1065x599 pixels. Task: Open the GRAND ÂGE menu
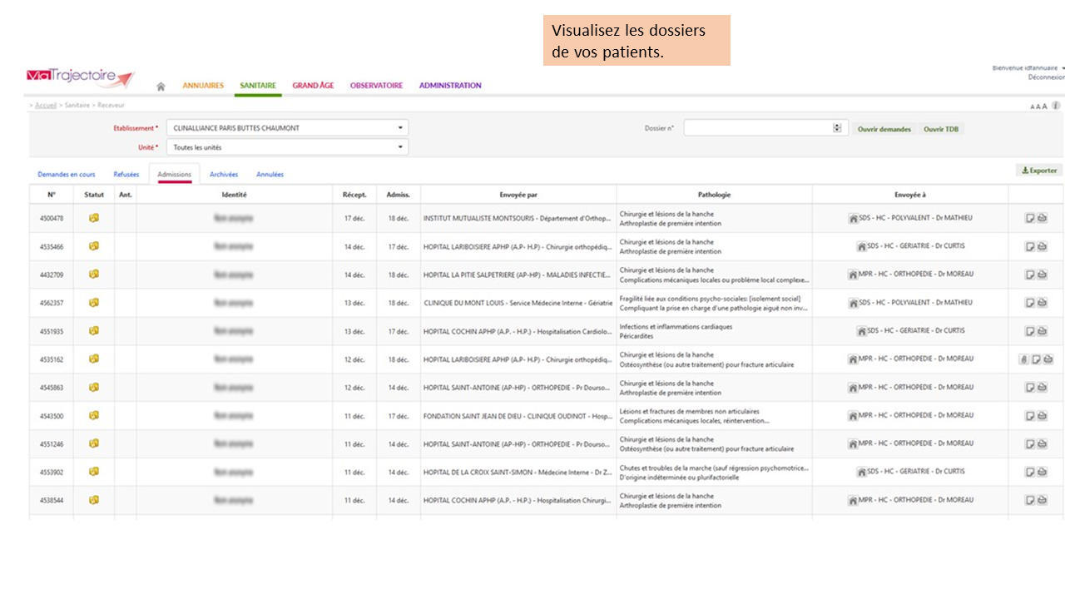coord(313,86)
